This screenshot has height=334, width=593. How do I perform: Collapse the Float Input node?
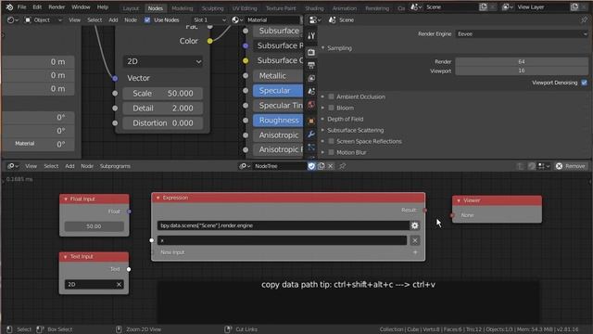66,199
